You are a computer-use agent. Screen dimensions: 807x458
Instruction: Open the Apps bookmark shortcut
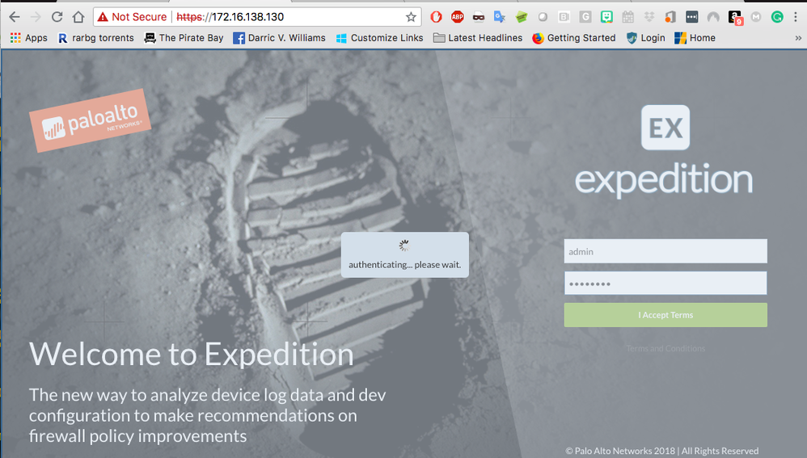pyautogui.click(x=29, y=38)
